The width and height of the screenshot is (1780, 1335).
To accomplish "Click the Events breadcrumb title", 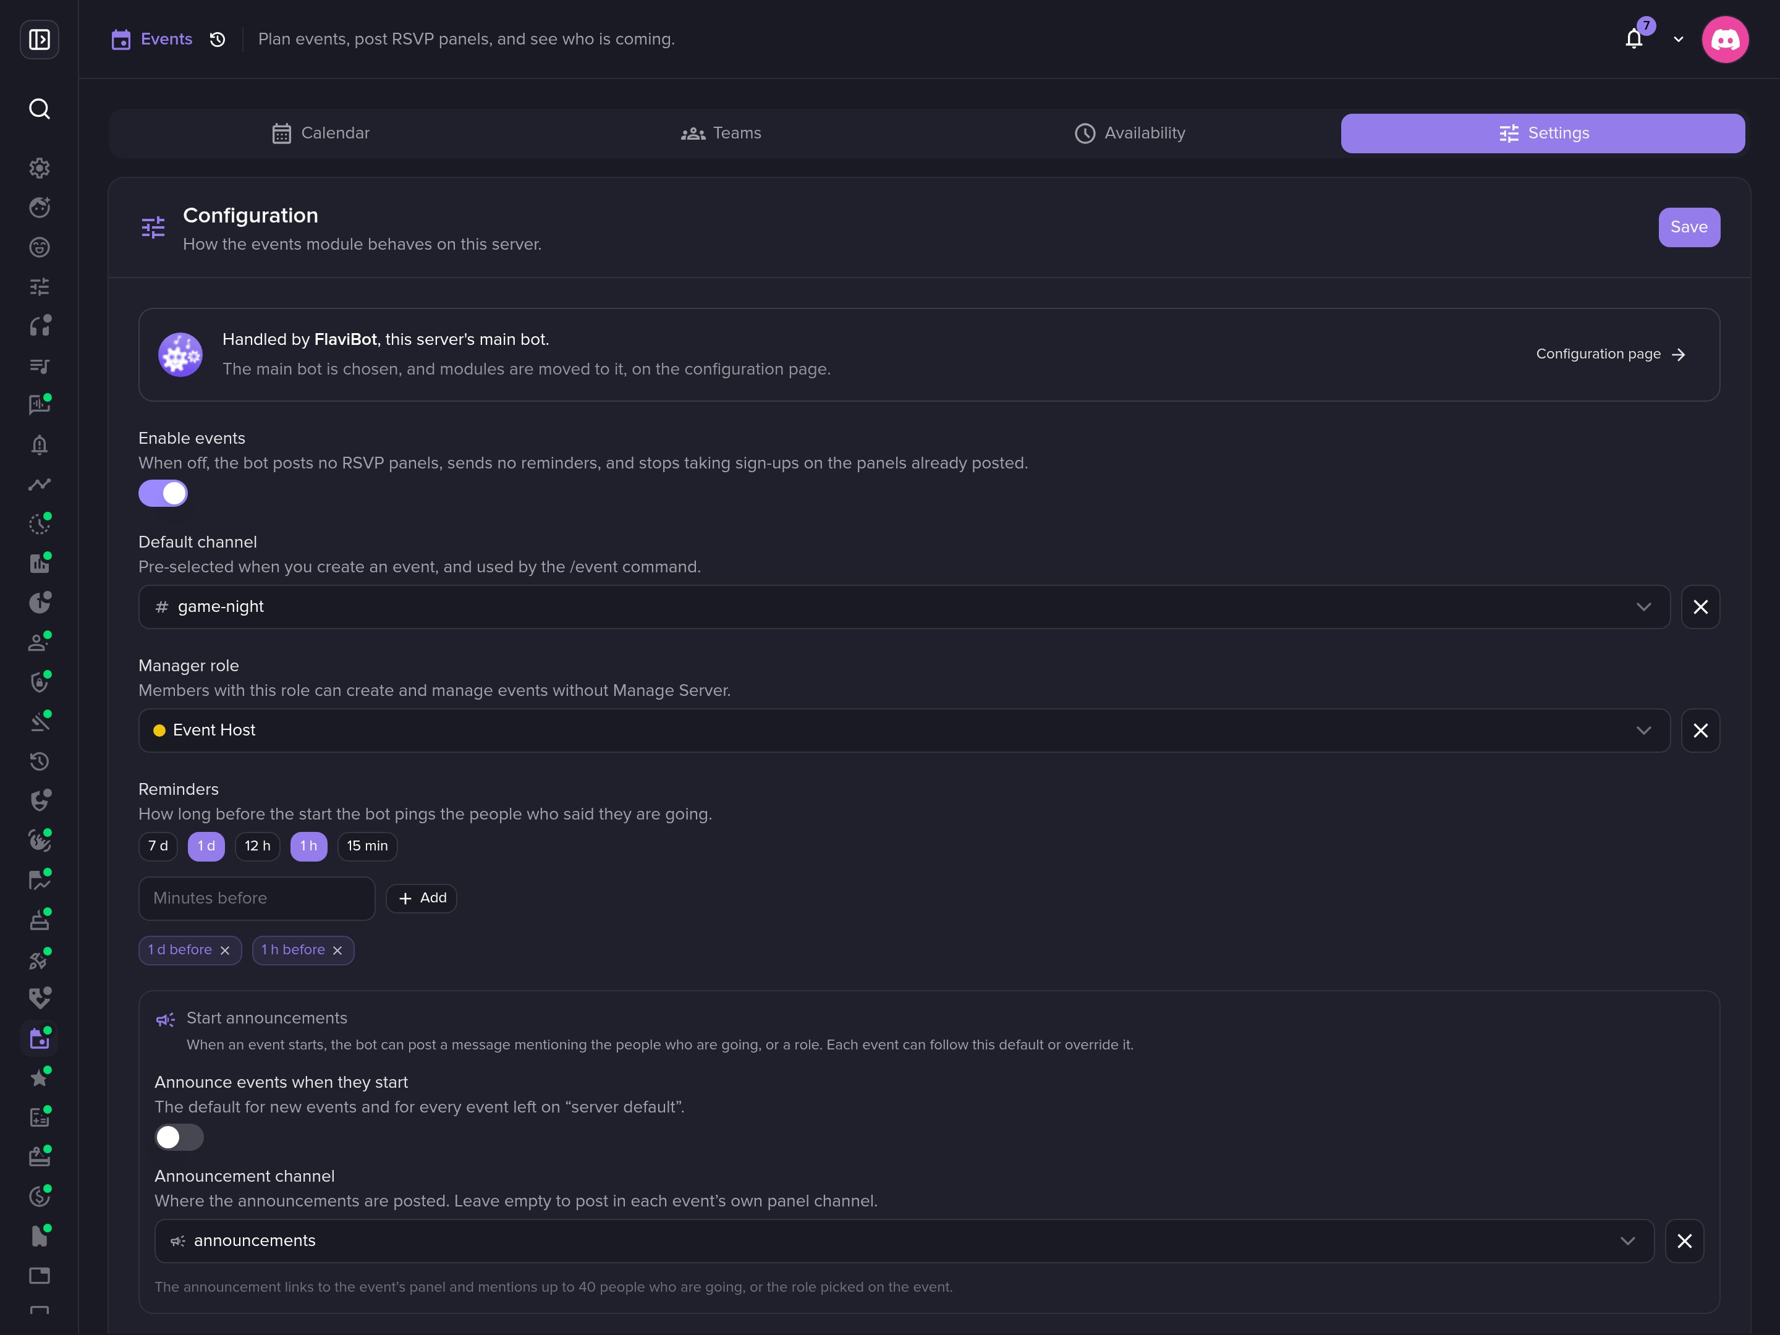I will point(167,40).
